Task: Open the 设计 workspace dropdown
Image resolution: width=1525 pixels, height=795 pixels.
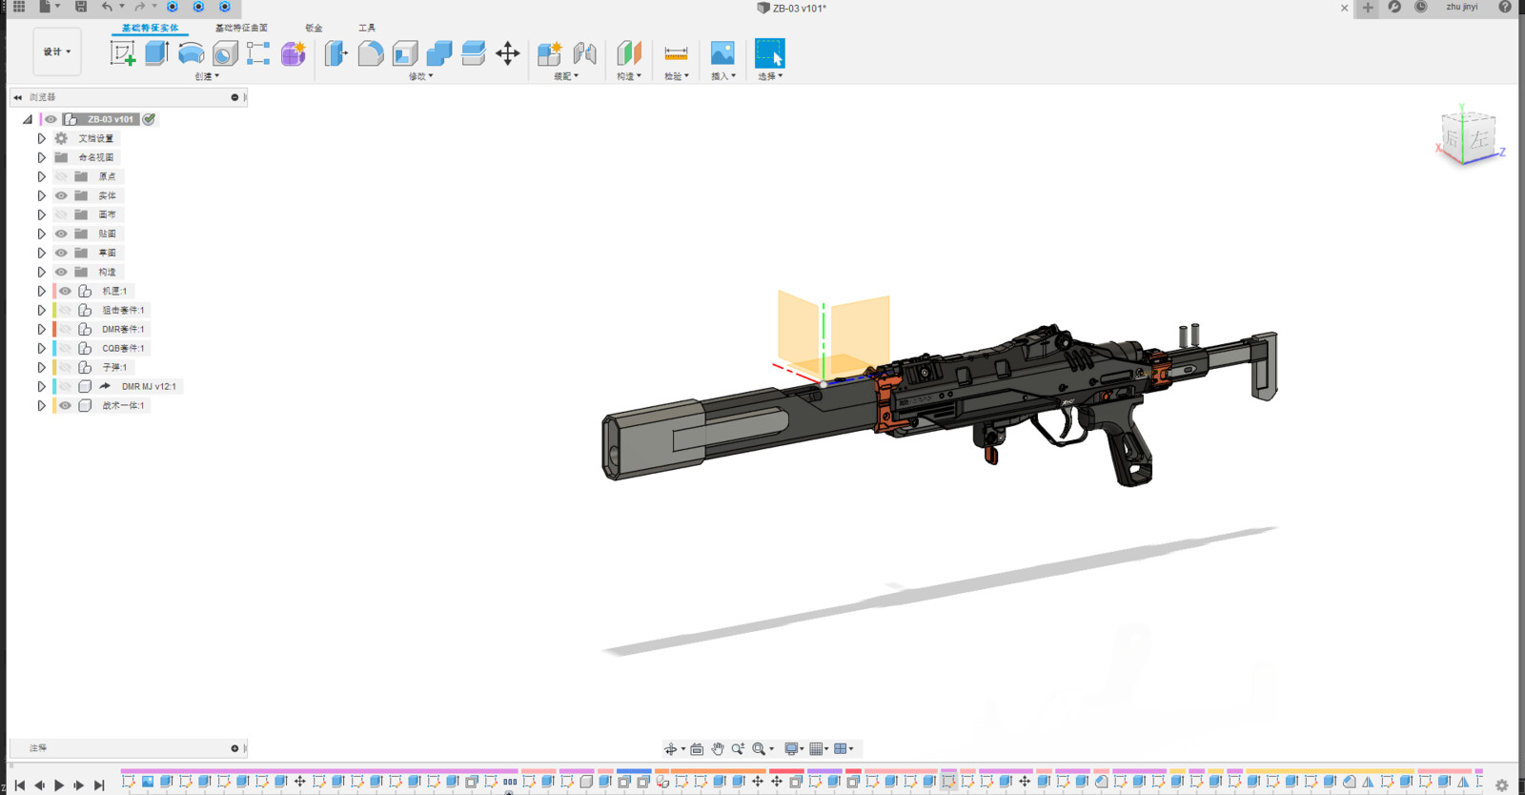Action: [57, 51]
